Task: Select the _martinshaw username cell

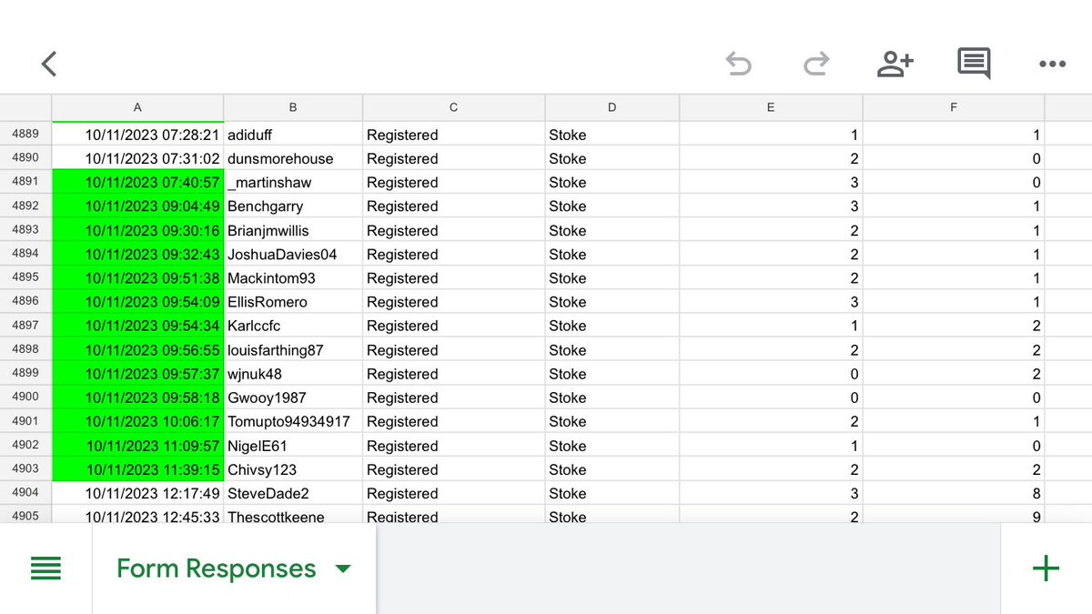Action: (293, 182)
